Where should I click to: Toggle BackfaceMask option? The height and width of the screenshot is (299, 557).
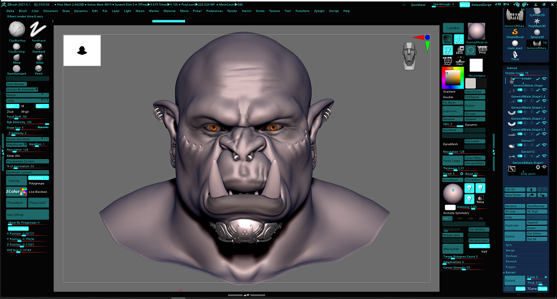(18, 229)
